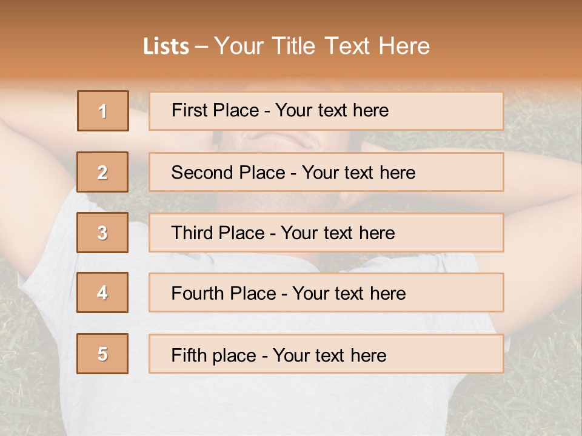
Task: Click the number 2 box
Action: [102, 172]
